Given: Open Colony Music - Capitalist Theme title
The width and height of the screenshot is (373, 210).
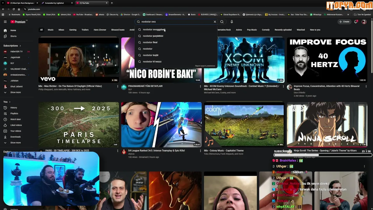Looking at the screenshot, I should pos(224,151).
